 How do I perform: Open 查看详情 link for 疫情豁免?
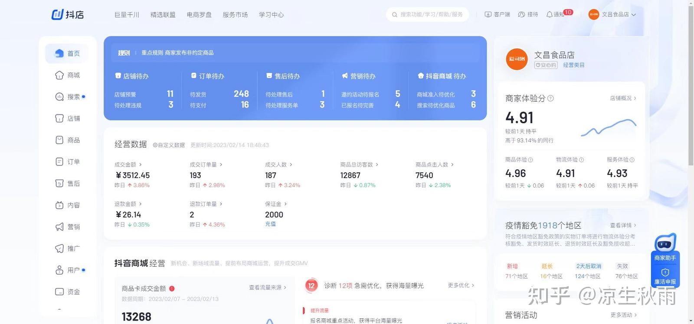tap(623, 225)
